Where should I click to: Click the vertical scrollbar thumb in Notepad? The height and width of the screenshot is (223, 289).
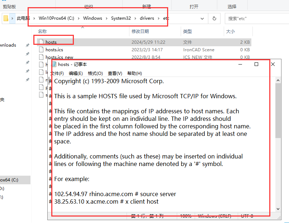(278, 110)
